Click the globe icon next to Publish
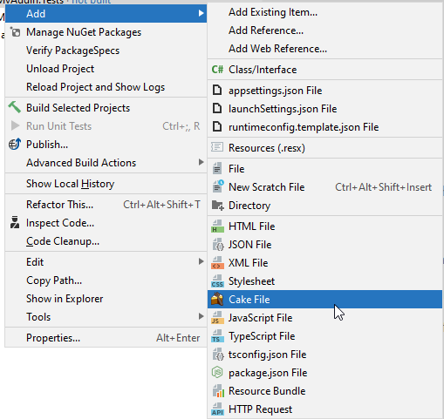444x419 pixels. pyautogui.click(x=15, y=144)
